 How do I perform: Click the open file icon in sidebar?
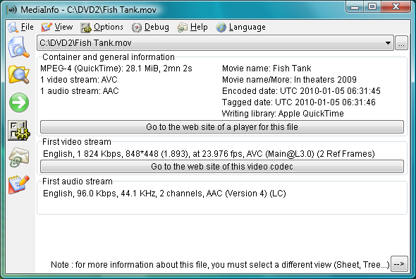(x=18, y=47)
